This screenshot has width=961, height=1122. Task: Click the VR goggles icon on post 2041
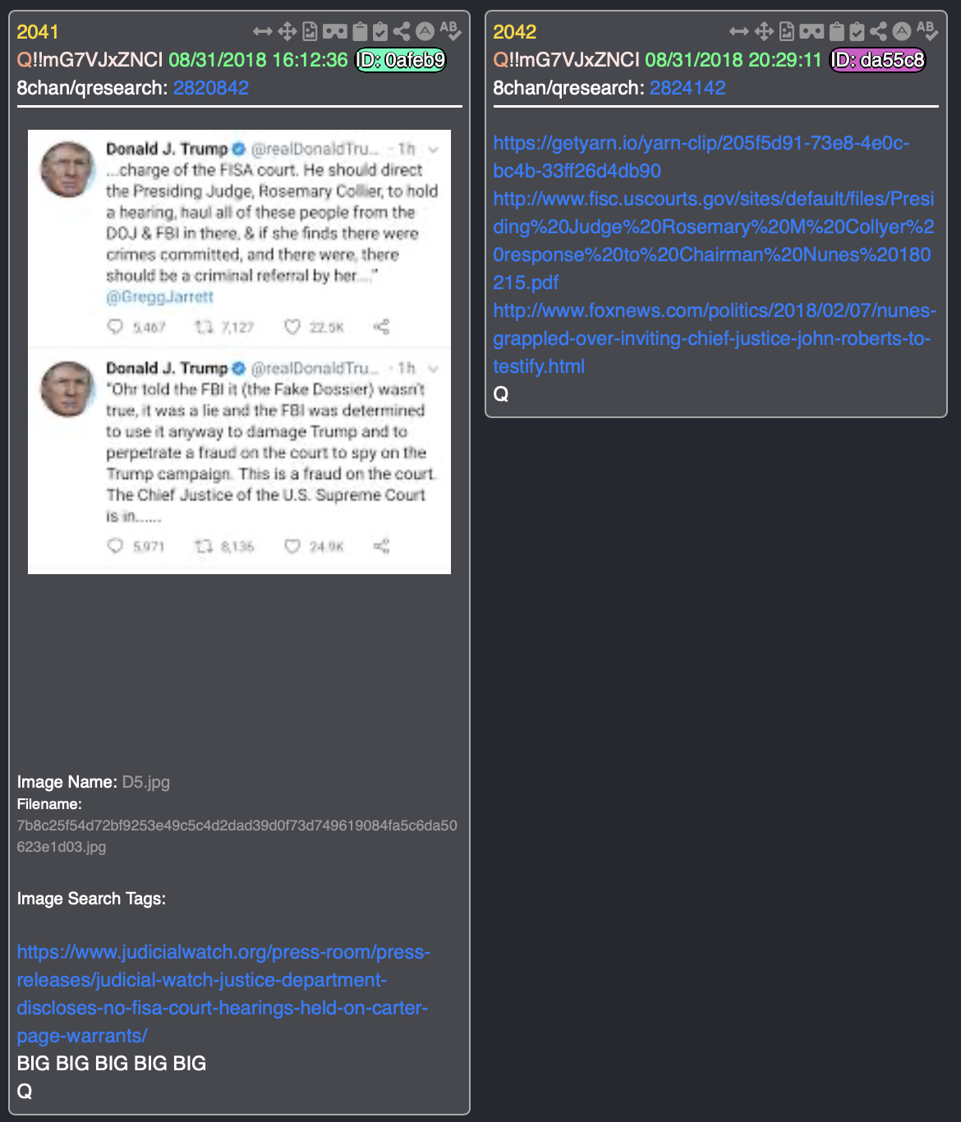click(x=334, y=31)
